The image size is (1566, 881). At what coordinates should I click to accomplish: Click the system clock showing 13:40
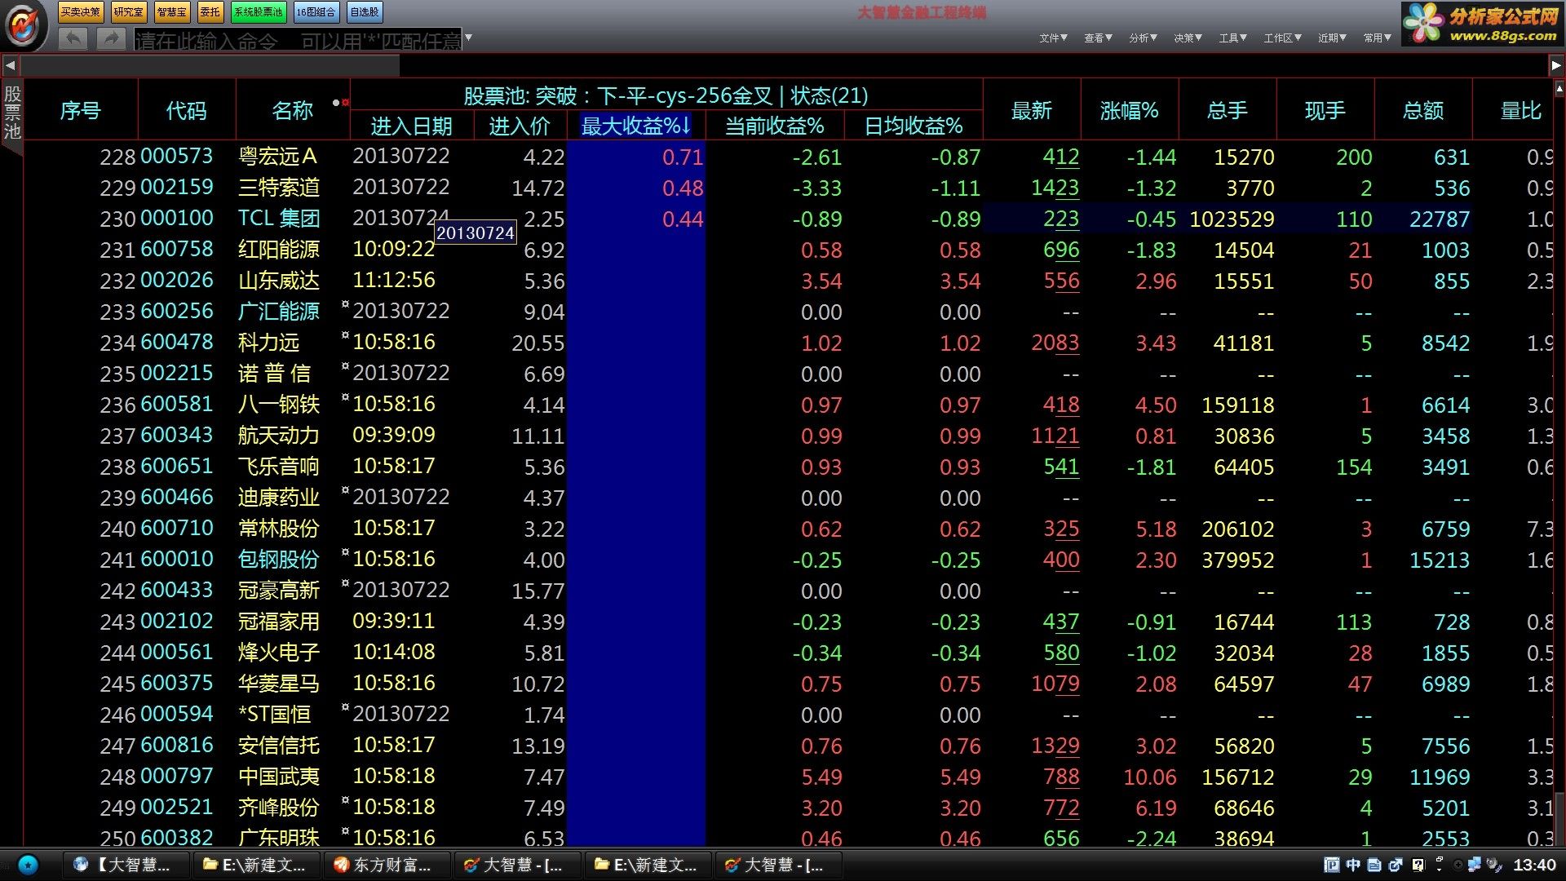coord(1535,865)
